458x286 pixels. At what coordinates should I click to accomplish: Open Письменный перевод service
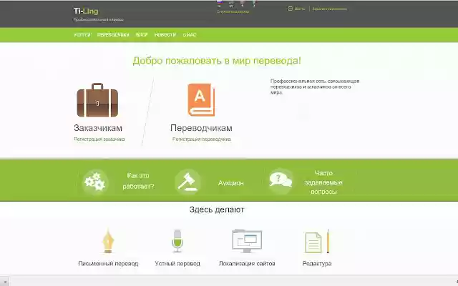pos(108,264)
